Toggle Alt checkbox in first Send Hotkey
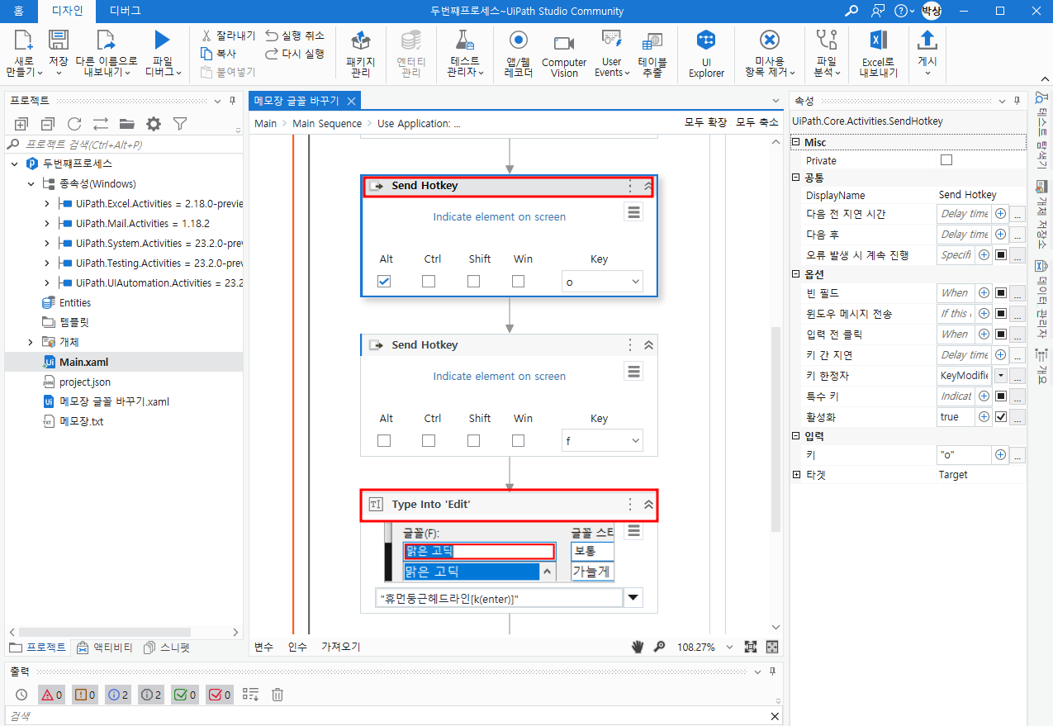This screenshot has height=726, width=1053. (384, 281)
